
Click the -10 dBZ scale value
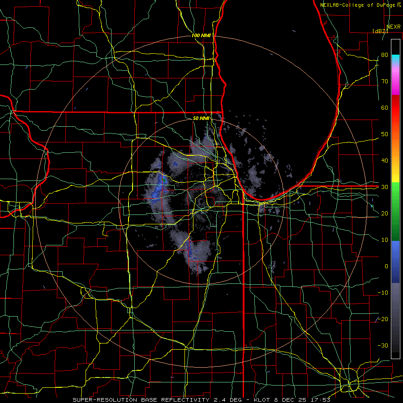point(383,293)
